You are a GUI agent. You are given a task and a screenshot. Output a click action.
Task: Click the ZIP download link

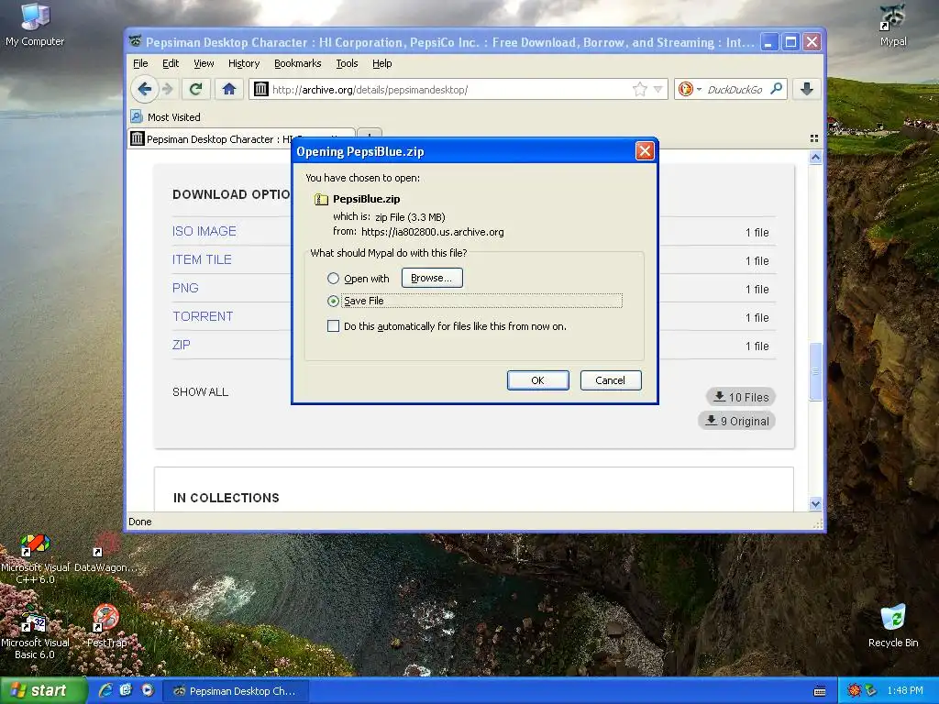coord(182,345)
